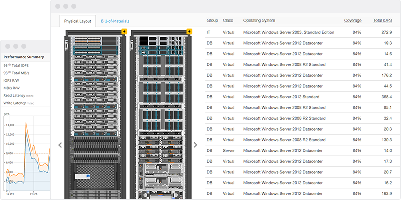Image resolution: width=401 pixels, height=200 pixels.
Task: Click the NetApp storage unit in left rack
Action: (95, 176)
